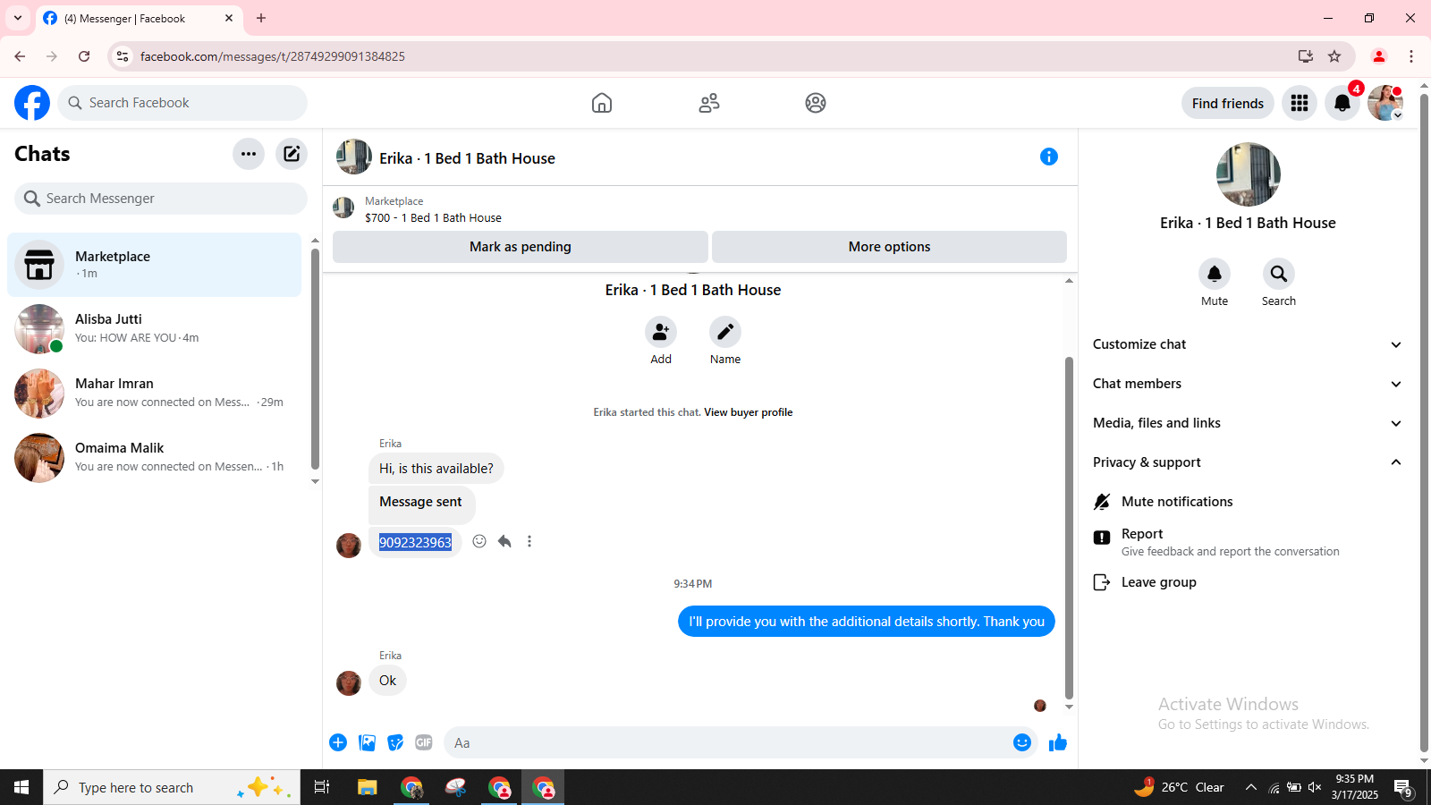Open the notifications bell
This screenshot has height=805, width=1431.
[x=1342, y=103]
